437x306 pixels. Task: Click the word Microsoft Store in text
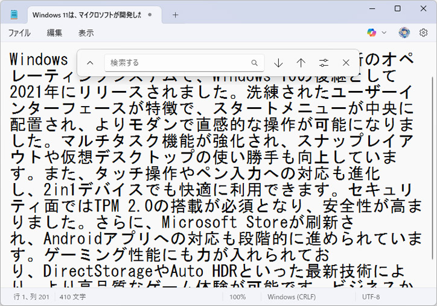click(225, 222)
